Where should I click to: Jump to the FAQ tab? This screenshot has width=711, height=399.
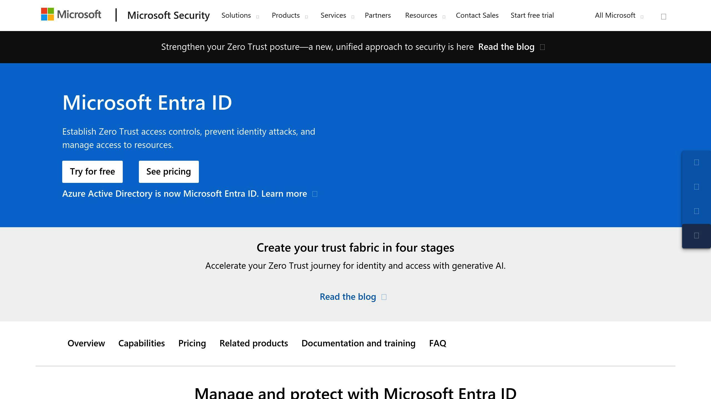tap(437, 343)
